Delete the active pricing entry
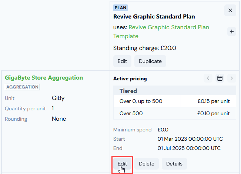The width and height of the screenshot is (241, 174). (147, 164)
